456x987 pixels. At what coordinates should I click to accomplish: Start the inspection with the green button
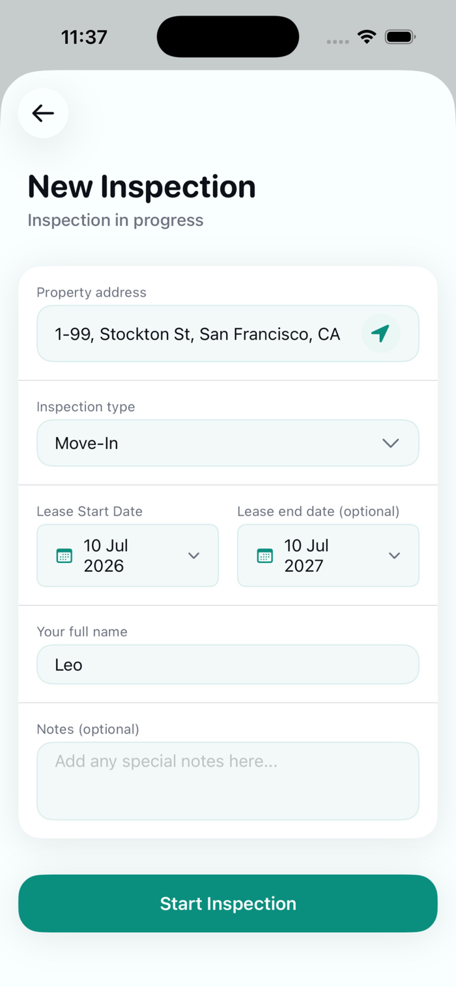pos(228,904)
